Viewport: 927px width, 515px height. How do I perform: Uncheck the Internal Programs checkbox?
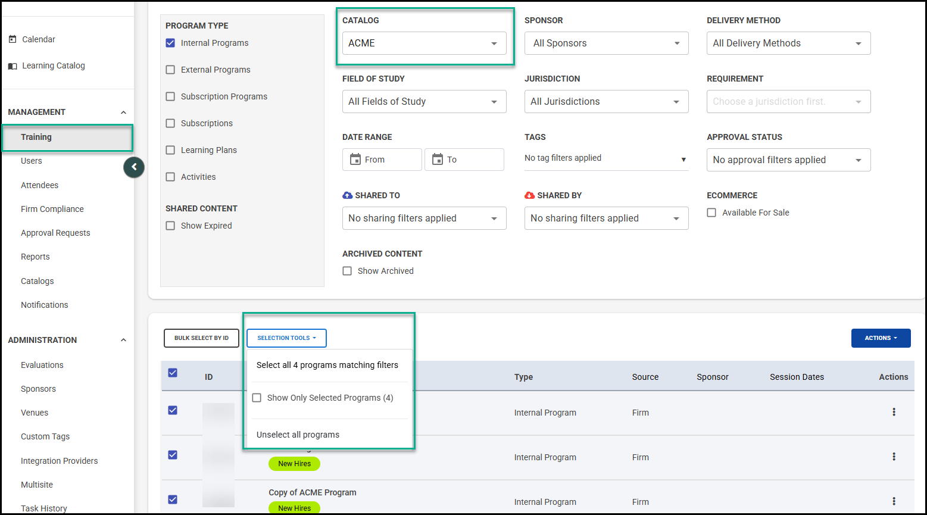(x=170, y=43)
